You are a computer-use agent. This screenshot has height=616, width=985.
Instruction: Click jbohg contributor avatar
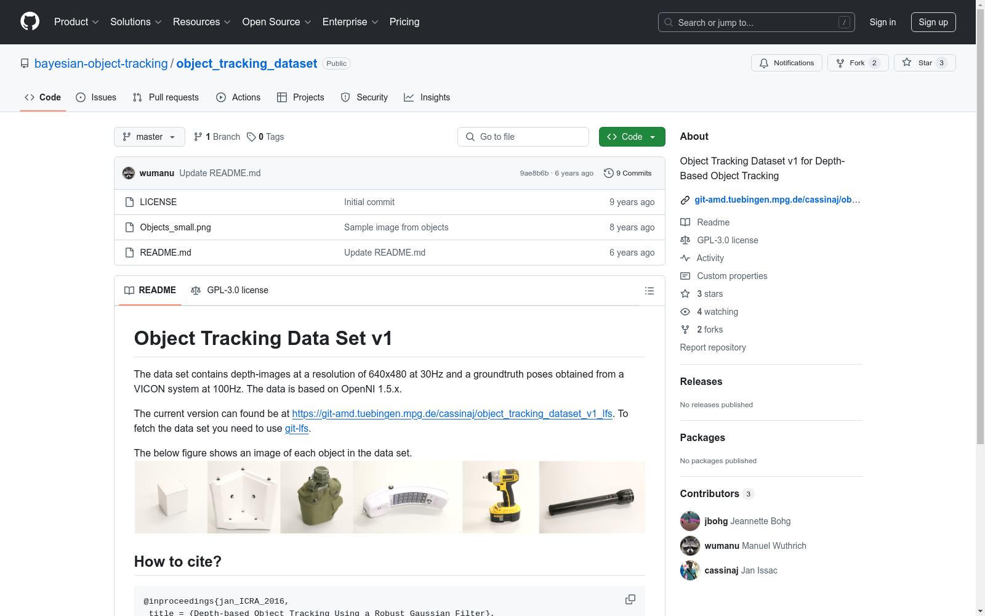690,521
